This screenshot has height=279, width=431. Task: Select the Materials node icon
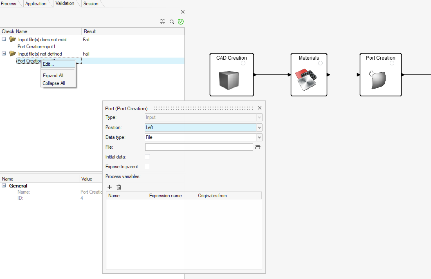tap(306, 80)
